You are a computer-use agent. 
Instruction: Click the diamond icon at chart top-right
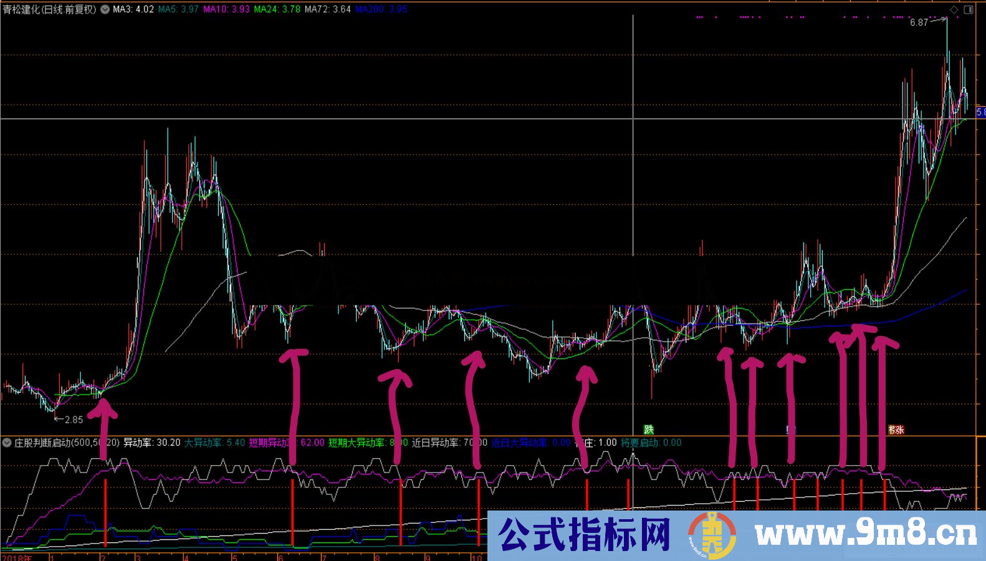[954, 9]
